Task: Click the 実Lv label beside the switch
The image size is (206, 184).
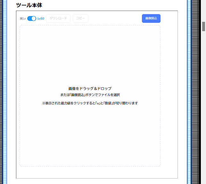Action: coord(23,19)
